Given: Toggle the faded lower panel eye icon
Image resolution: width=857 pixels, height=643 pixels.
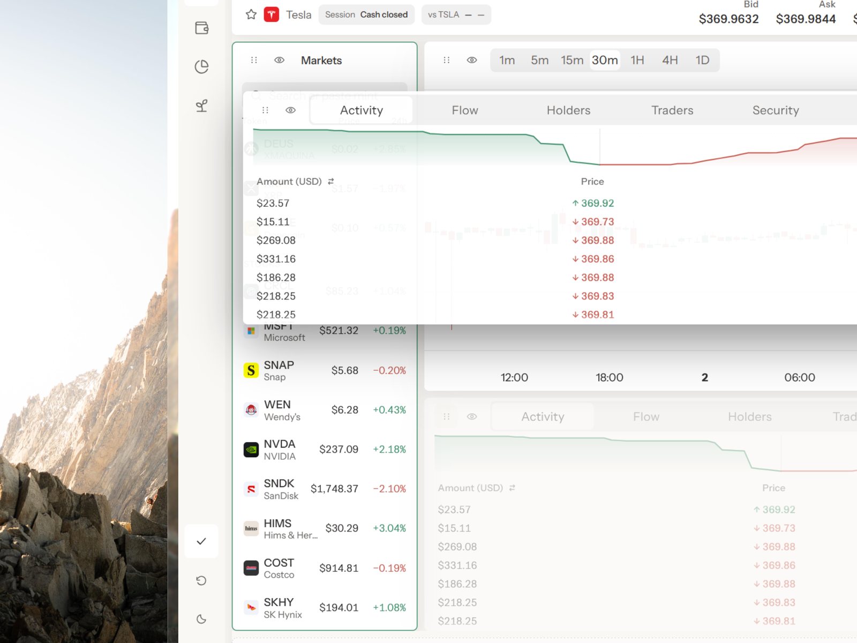Looking at the screenshot, I should coord(472,416).
